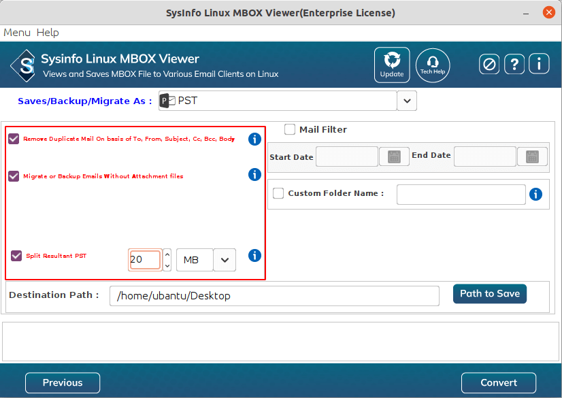Decrease split size with down arrow
The height and width of the screenshot is (398, 562).
tap(167, 265)
